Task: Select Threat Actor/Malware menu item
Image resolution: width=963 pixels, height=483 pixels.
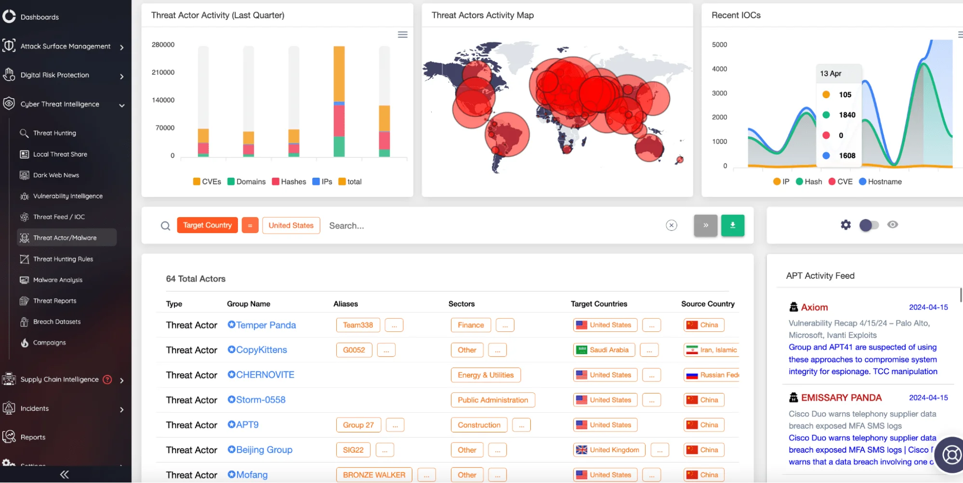Action: tap(67, 238)
